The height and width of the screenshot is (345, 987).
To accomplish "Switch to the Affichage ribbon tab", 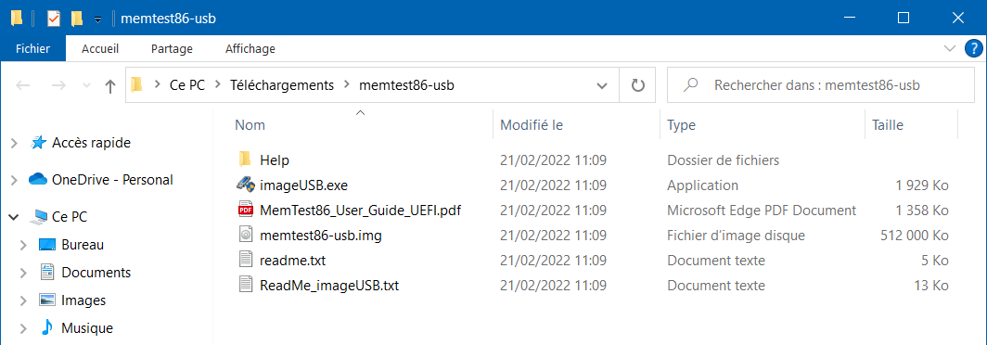I will [x=250, y=48].
